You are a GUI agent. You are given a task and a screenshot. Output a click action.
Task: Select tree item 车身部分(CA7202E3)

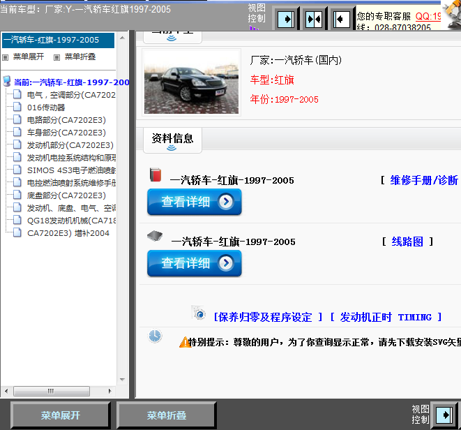pyautogui.click(x=66, y=133)
